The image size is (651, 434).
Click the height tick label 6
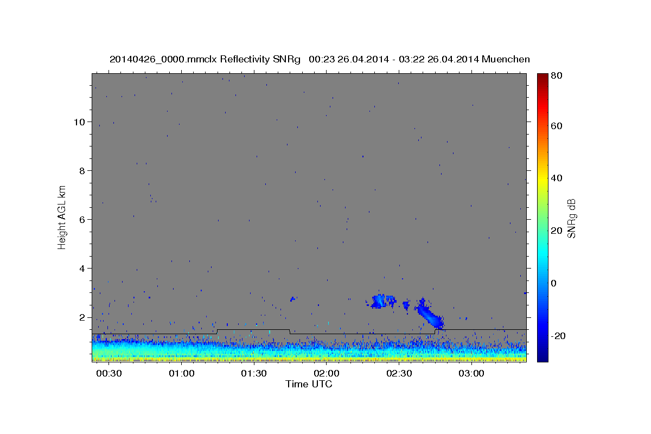(x=82, y=219)
